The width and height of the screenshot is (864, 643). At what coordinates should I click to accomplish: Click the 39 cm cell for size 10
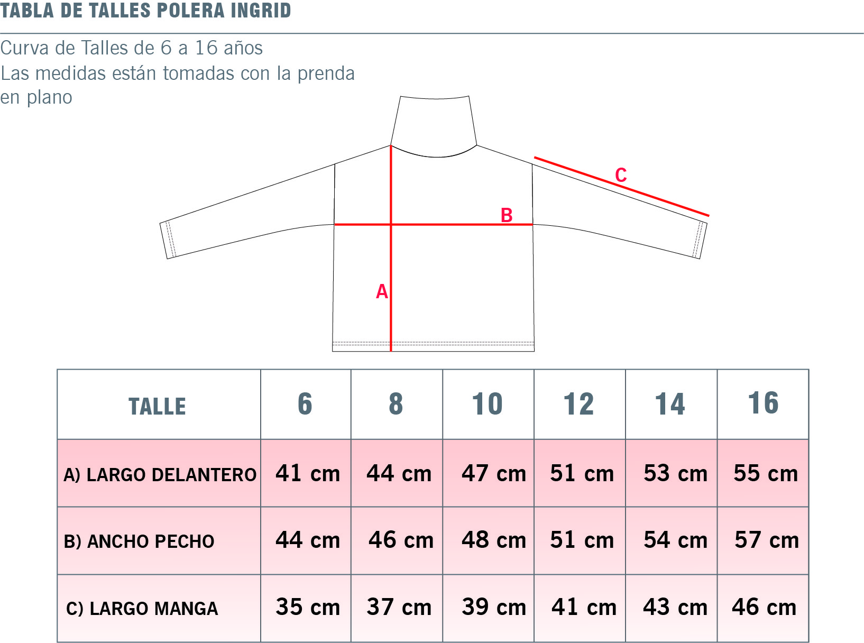[493, 607]
